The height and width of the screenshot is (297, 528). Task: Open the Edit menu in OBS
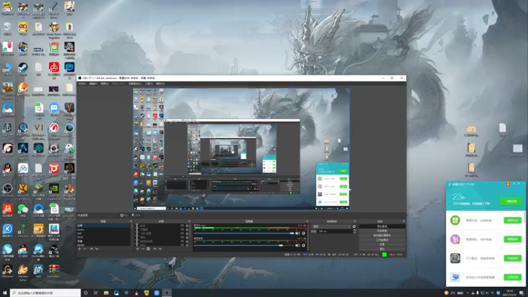tap(93, 84)
